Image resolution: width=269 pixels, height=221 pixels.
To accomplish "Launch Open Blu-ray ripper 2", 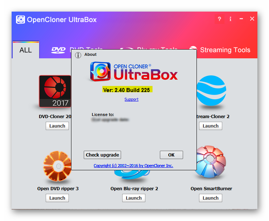I will coord(134,198).
